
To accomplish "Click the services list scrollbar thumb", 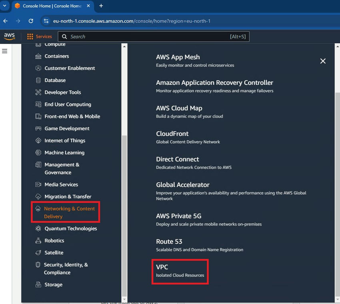I will click(x=337, y=194).
